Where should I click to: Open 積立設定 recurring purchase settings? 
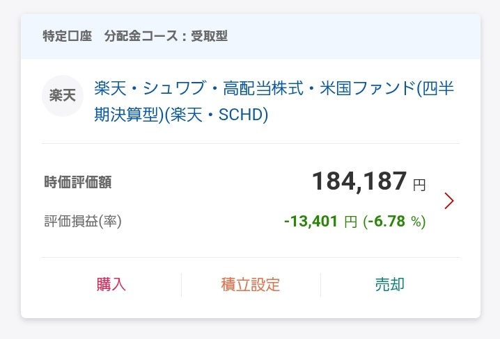point(251,284)
